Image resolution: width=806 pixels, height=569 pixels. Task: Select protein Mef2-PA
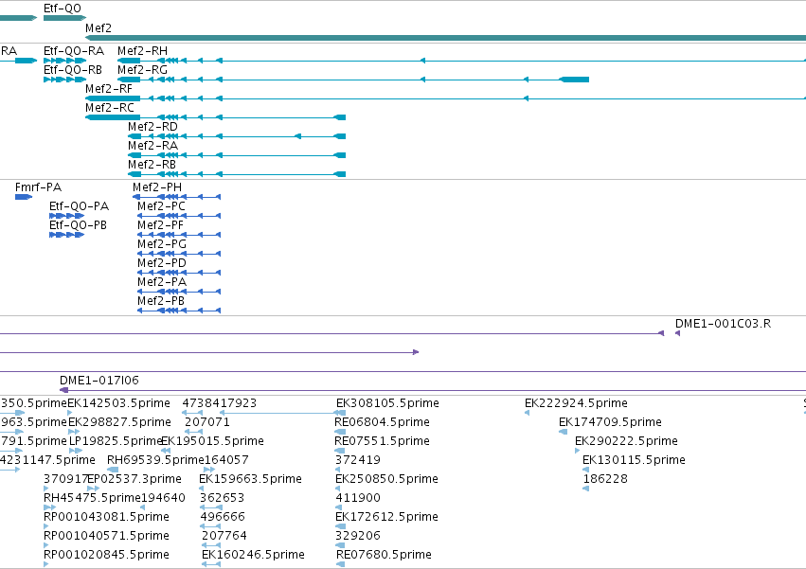(179, 292)
